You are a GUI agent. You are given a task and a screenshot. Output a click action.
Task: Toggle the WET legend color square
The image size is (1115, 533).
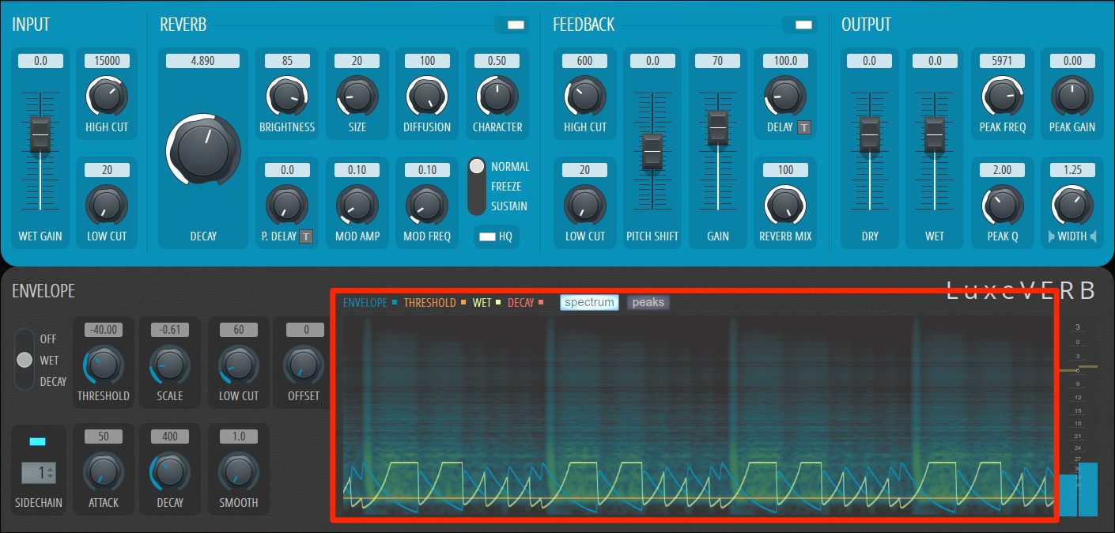click(x=498, y=303)
